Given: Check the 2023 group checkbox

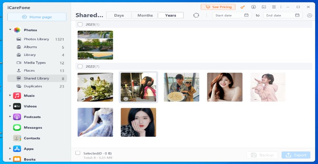Looking at the screenshot, I should tap(80, 24).
